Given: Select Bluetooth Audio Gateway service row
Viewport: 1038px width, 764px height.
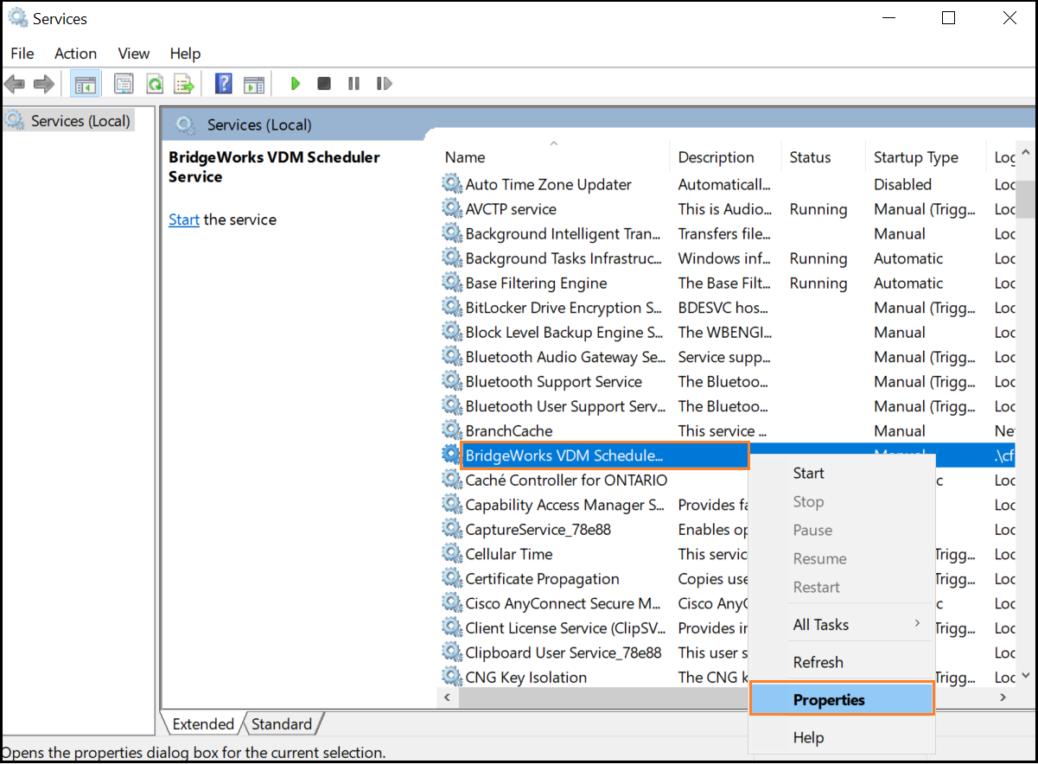Looking at the screenshot, I should [726, 356].
